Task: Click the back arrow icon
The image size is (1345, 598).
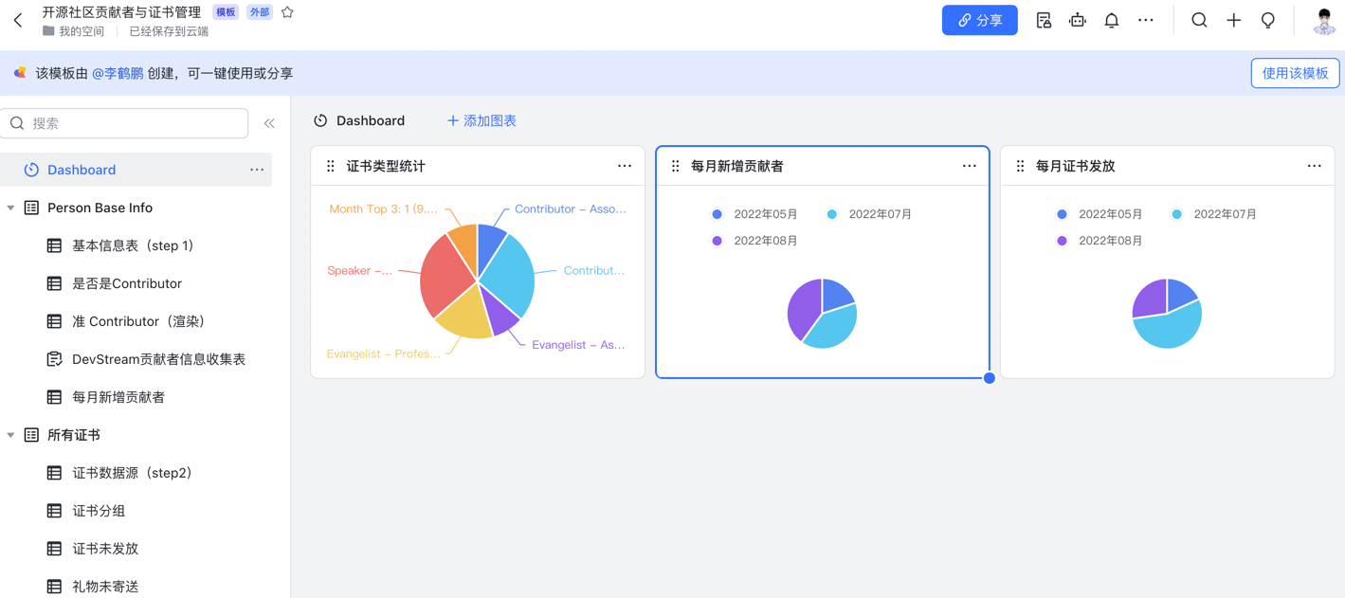Action: (18, 20)
